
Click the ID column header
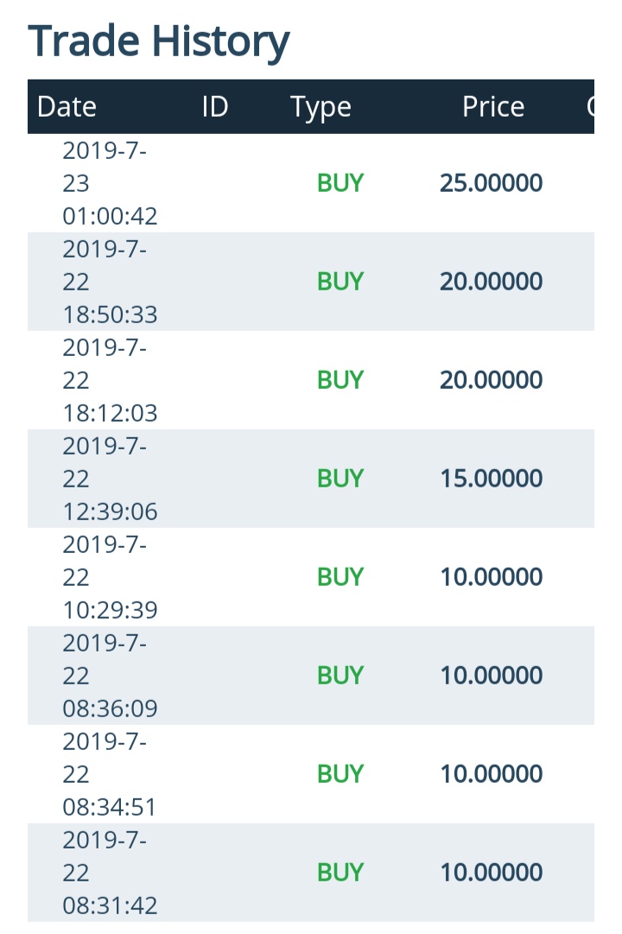tap(215, 107)
